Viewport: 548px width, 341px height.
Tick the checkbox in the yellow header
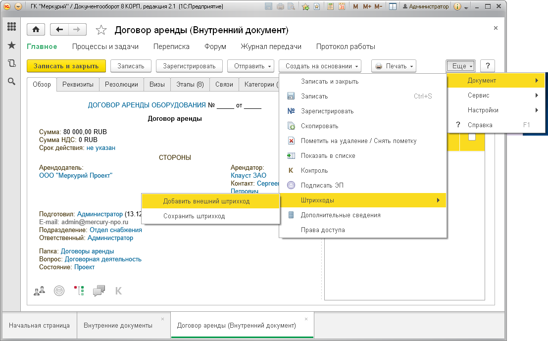point(472,137)
